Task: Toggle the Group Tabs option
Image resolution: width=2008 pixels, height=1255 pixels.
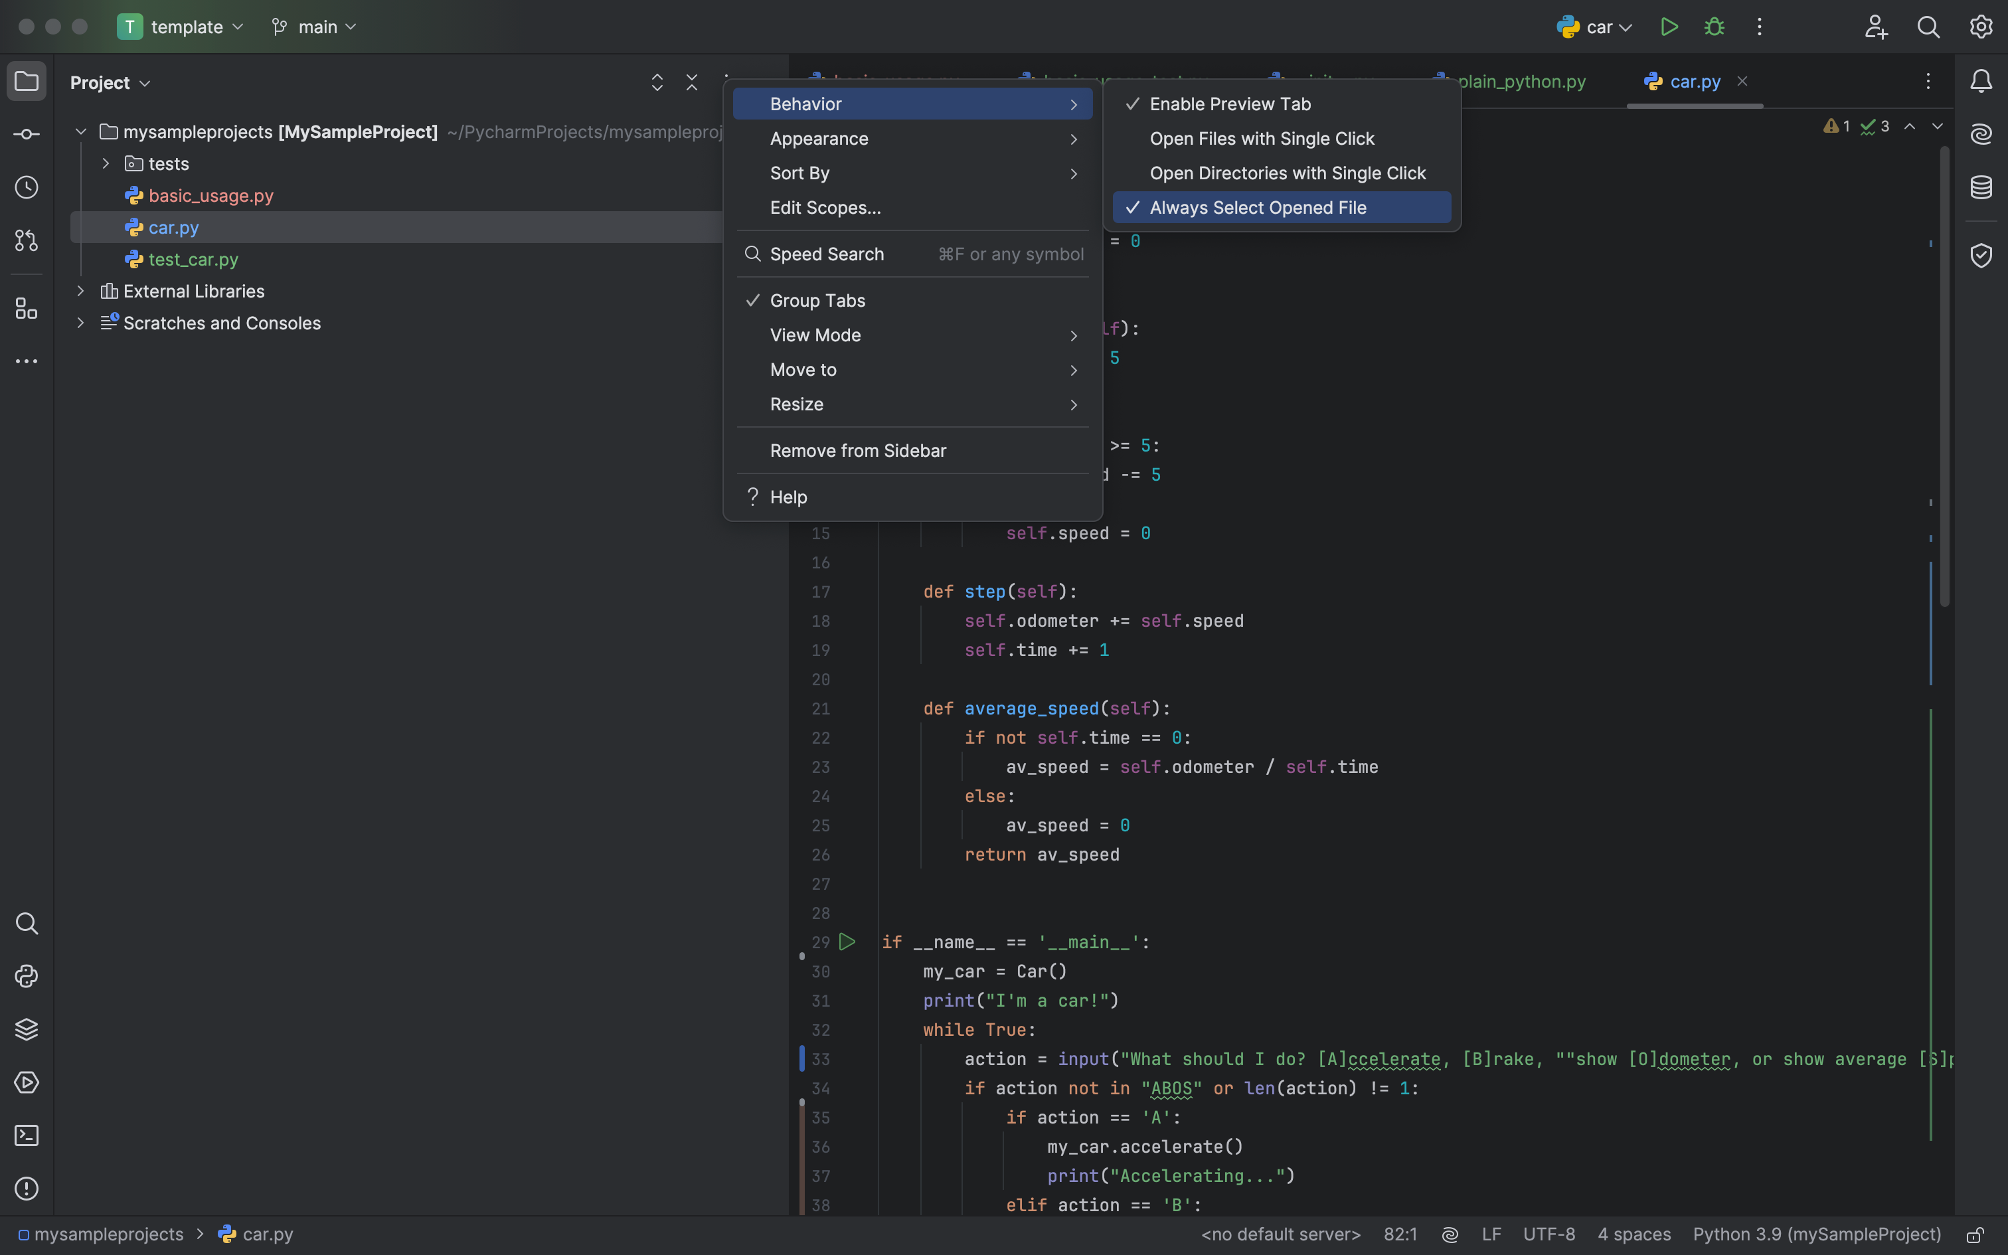Action: point(817,299)
